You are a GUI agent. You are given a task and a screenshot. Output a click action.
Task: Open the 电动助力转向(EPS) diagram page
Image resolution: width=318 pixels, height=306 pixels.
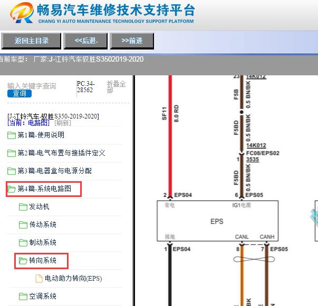[x=73, y=279]
